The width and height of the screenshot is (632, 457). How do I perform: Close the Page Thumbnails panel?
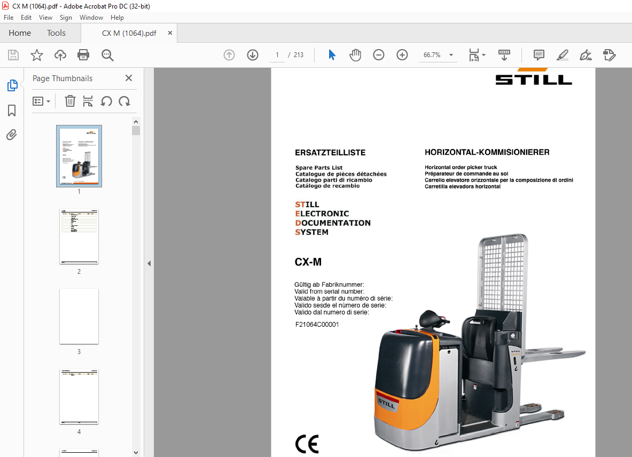pyautogui.click(x=129, y=78)
